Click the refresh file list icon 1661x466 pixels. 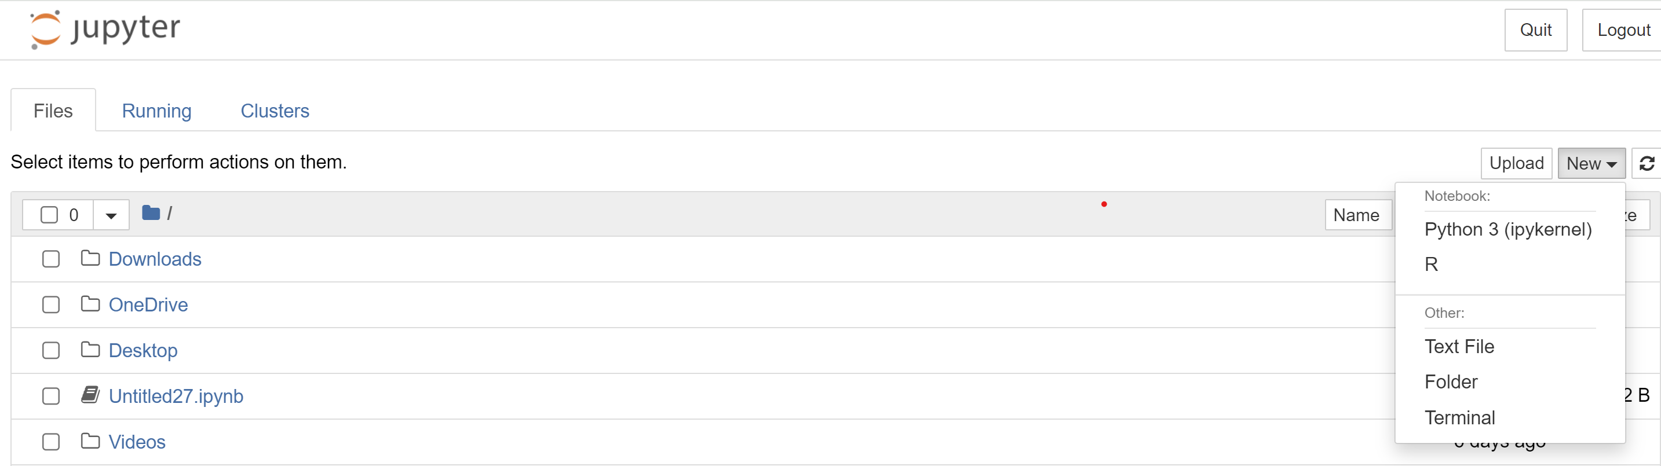click(1646, 164)
